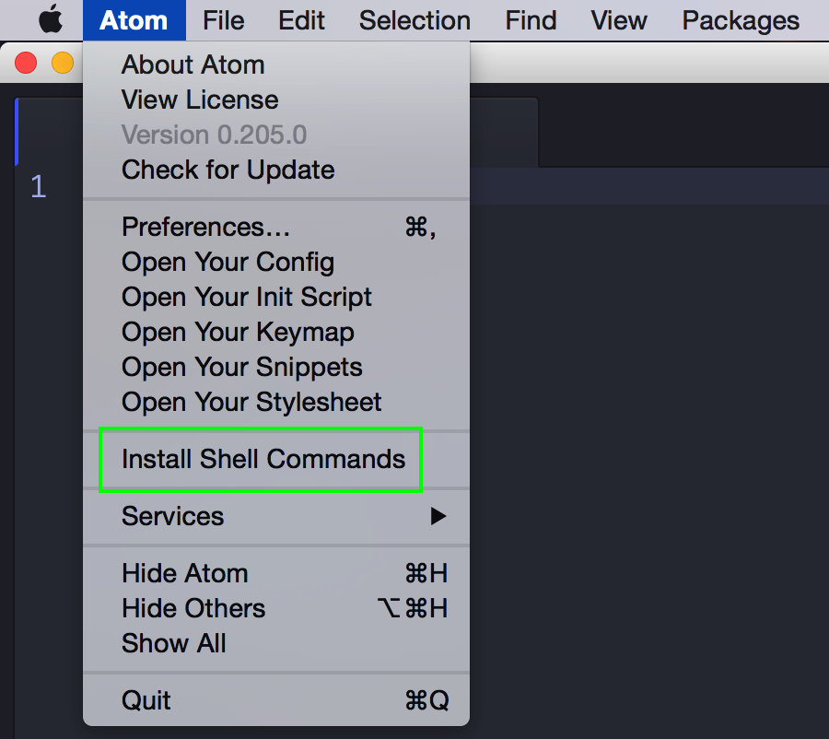
Task: Click line number 1 in gutter
Action: tap(38, 187)
